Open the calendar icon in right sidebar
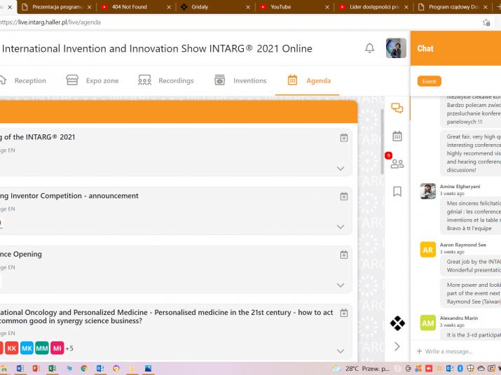This screenshot has height=375, width=501. tap(397, 136)
